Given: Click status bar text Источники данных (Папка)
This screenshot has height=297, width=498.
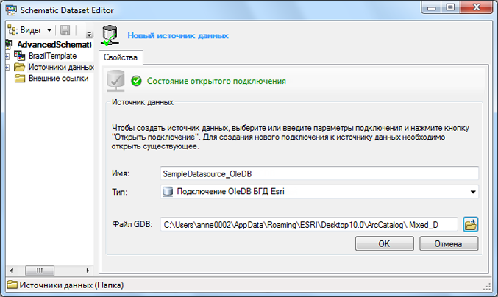Looking at the screenshot, I should pyautogui.click(x=71, y=285).
